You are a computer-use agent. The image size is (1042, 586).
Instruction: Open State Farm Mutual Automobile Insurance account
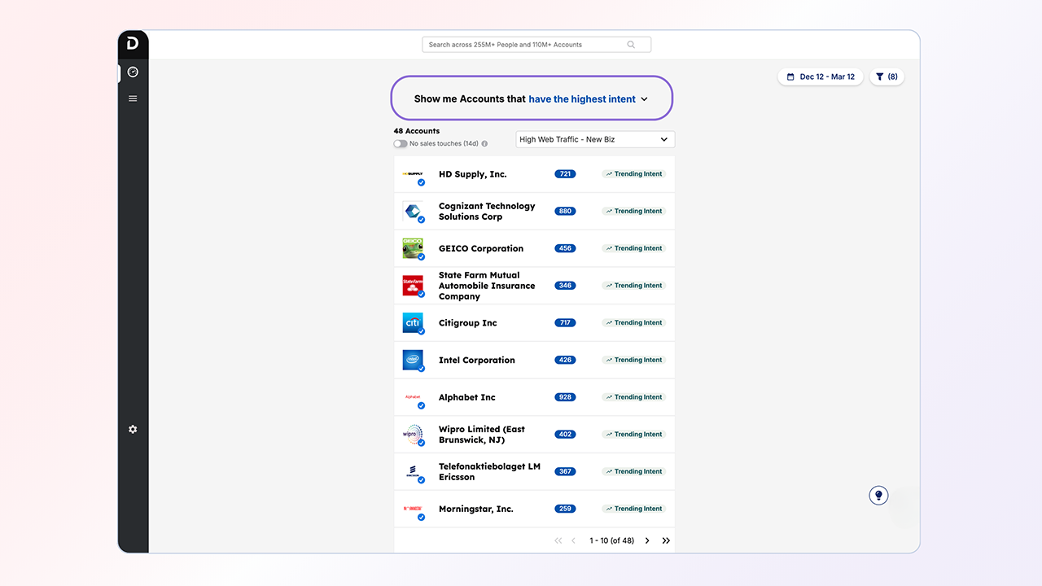487,286
